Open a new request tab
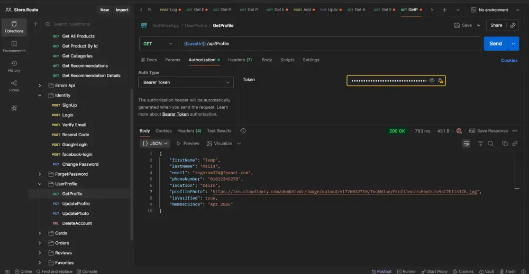The width and height of the screenshot is (529, 274). pos(444,10)
